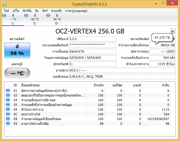180x141 pixels.
Task: Click the next disk arrow button
Action: point(173,31)
